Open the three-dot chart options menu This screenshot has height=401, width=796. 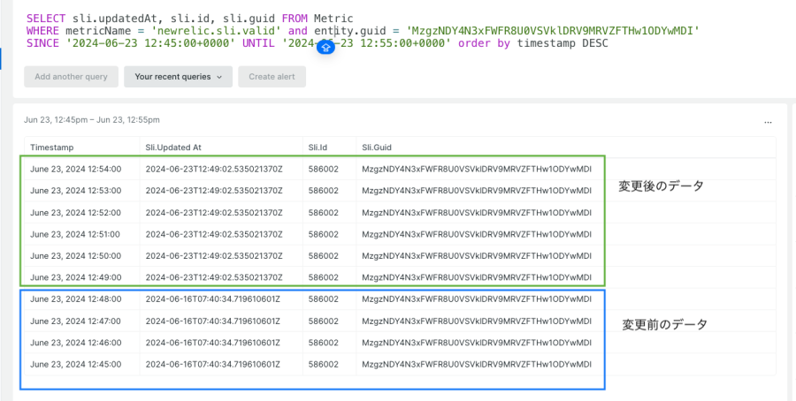[x=769, y=121]
